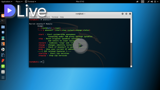
Task: Open the blue face dock icon
Action: click(x=3, y=55)
